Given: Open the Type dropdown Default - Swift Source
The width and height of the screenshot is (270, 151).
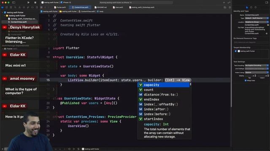Looking at the screenshot, I should click(256, 18).
